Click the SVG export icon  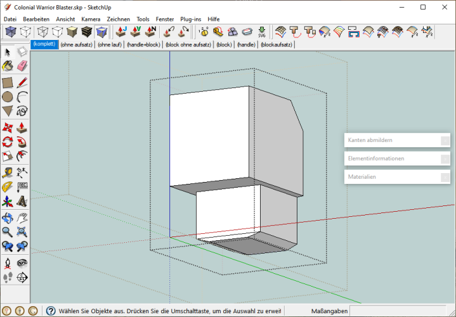point(261,32)
